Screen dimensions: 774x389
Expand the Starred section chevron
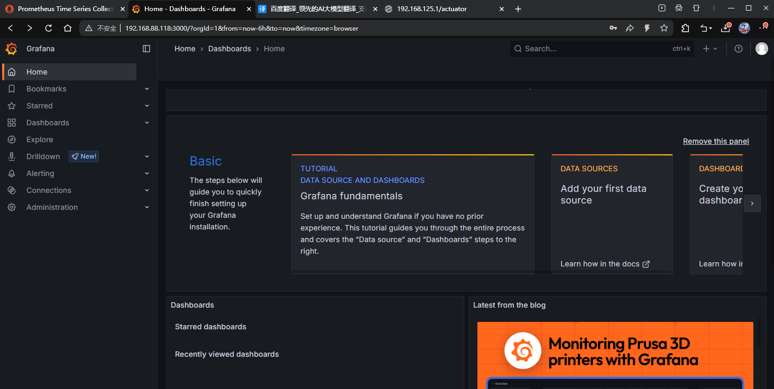pyautogui.click(x=147, y=106)
